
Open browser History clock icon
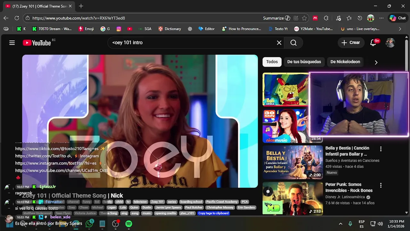tap(360, 18)
